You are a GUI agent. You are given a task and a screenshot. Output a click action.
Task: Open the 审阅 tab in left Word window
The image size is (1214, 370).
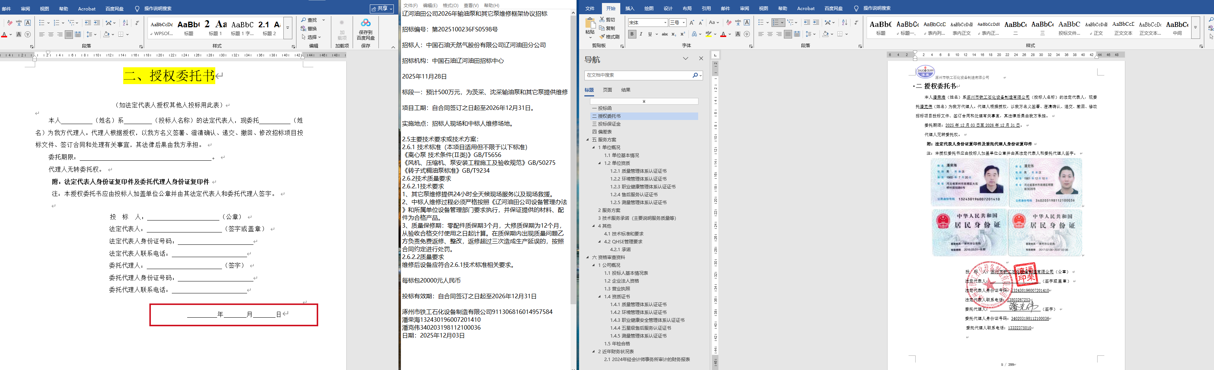point(25,9)
